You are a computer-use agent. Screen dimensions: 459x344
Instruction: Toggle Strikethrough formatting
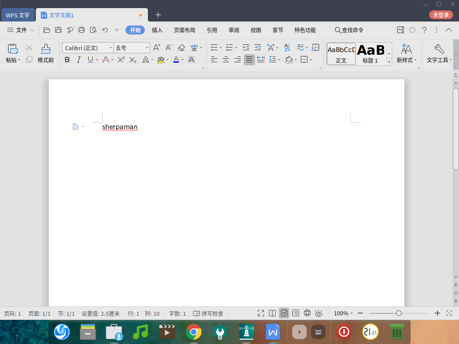click(x=106, y=60)
